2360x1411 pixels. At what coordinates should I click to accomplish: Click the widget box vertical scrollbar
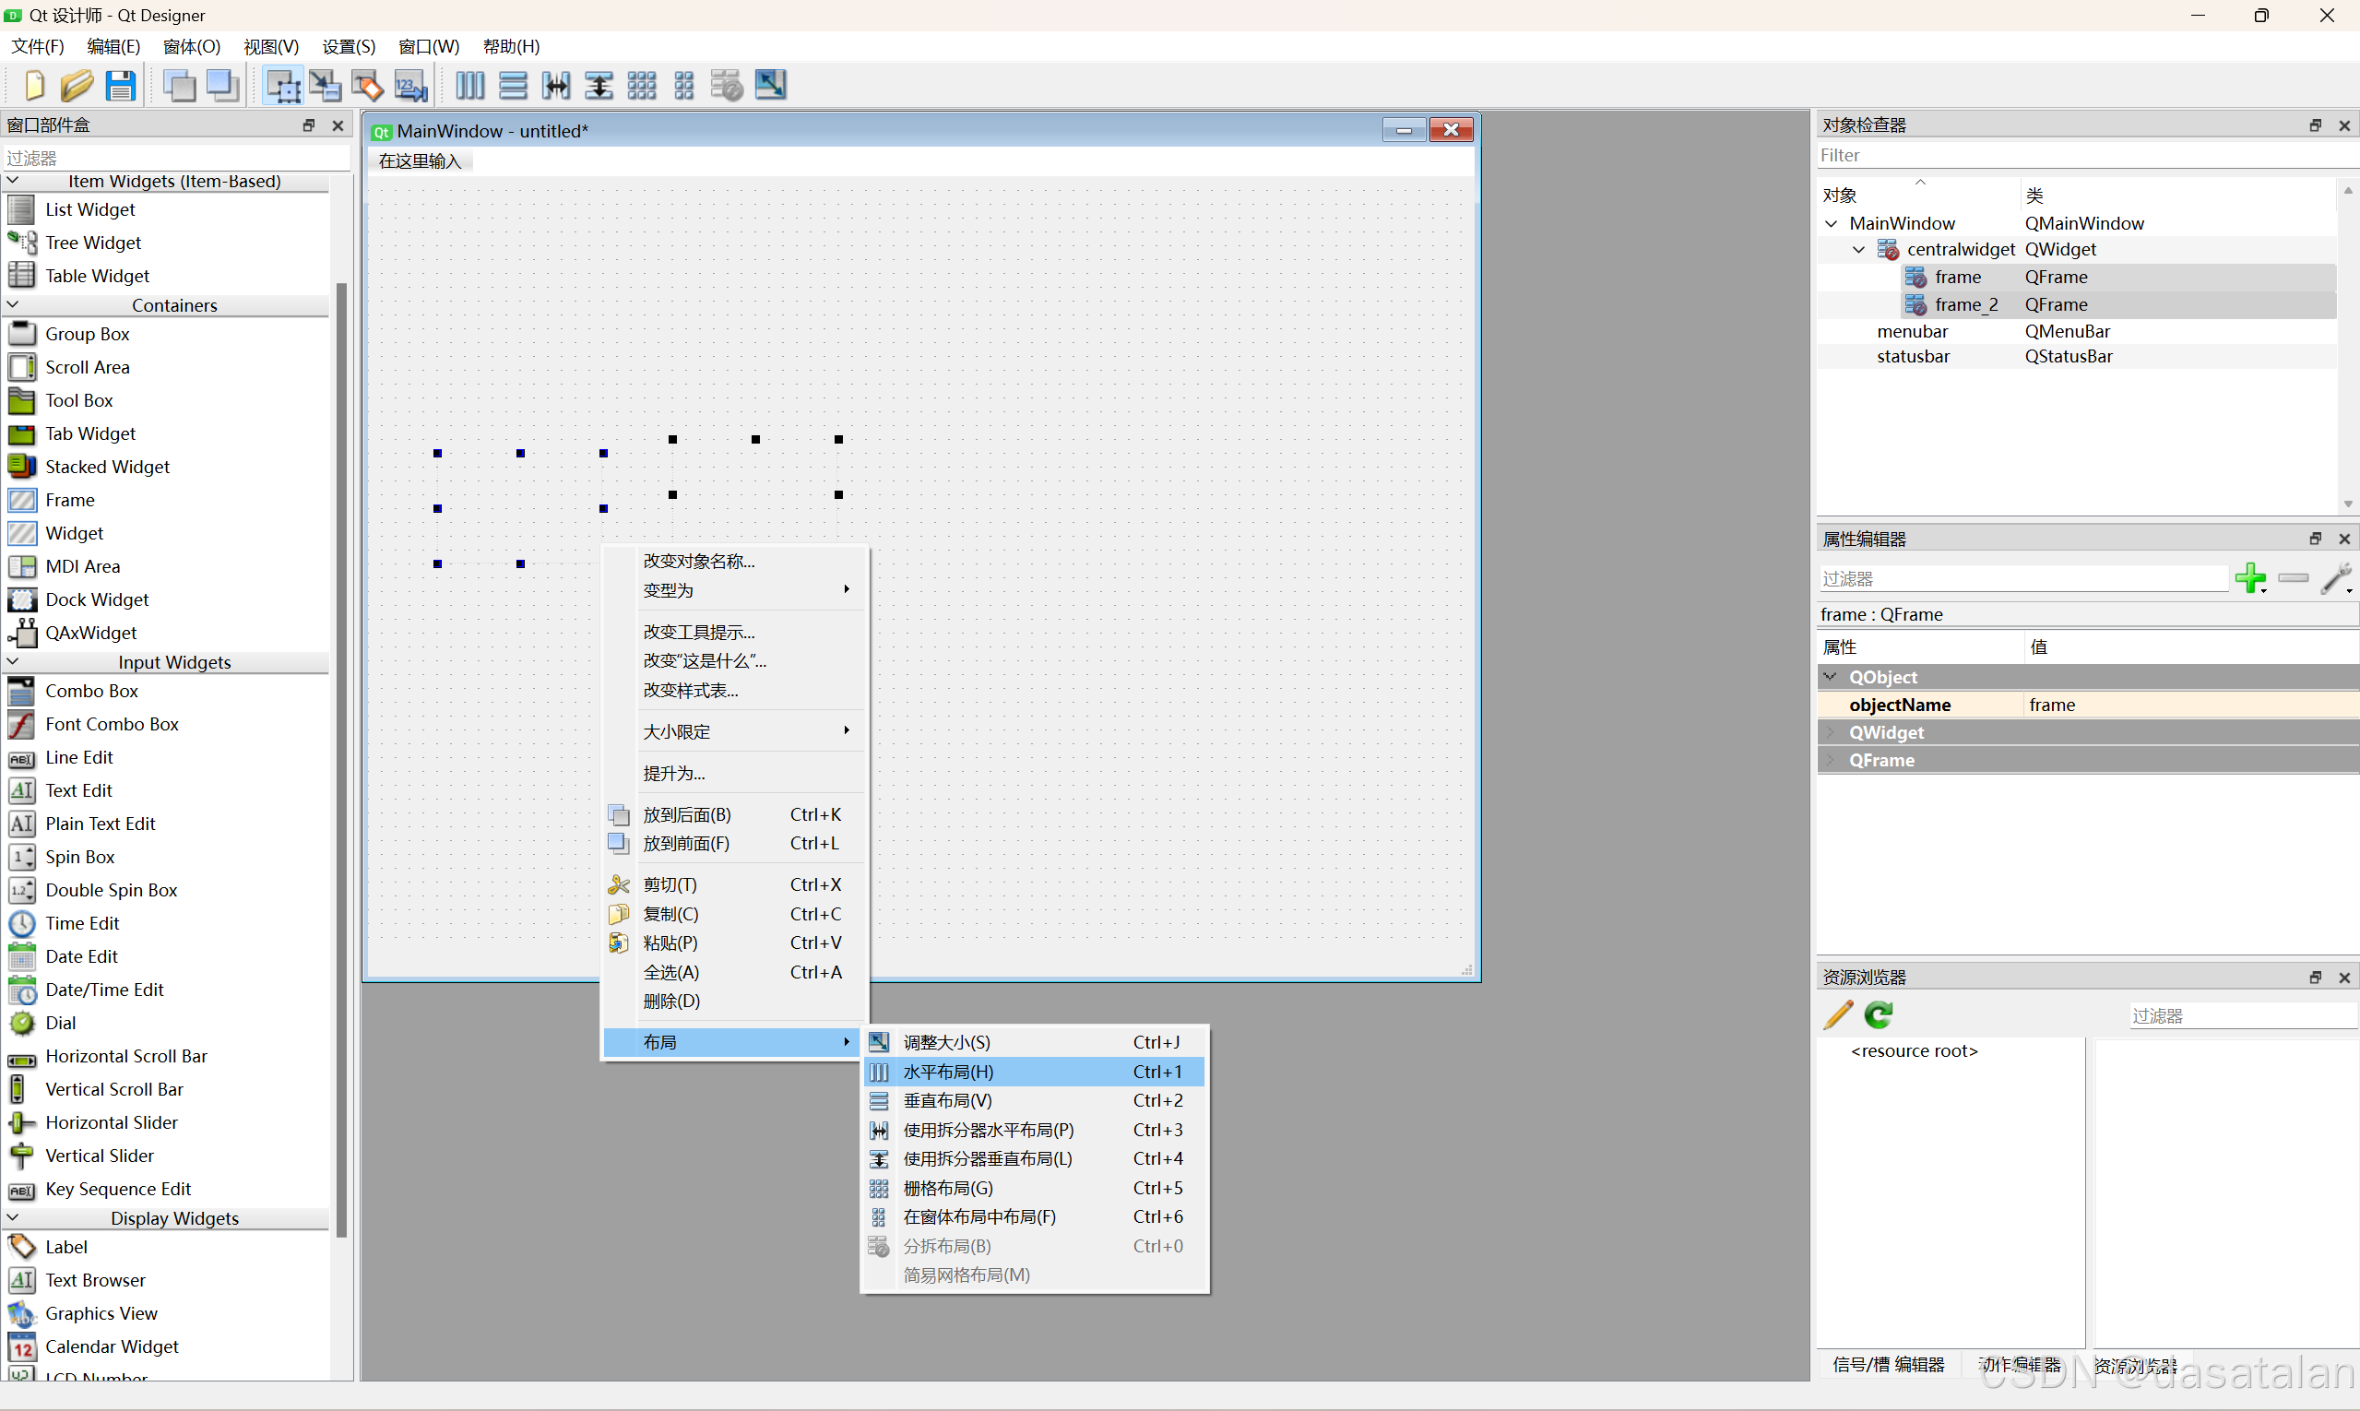(341, 761)
